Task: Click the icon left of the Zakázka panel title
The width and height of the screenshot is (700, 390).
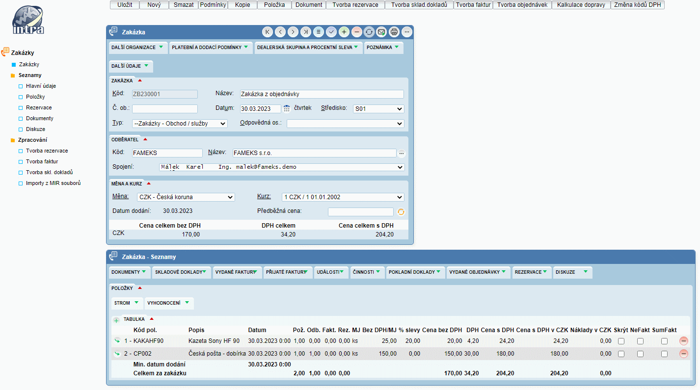Action: point(113,32)
